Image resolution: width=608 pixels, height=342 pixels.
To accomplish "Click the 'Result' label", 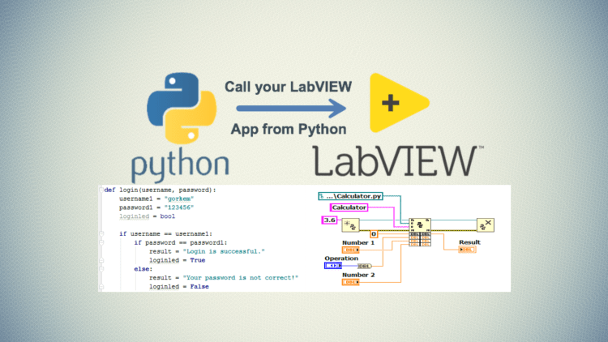I will pos(469,242).
